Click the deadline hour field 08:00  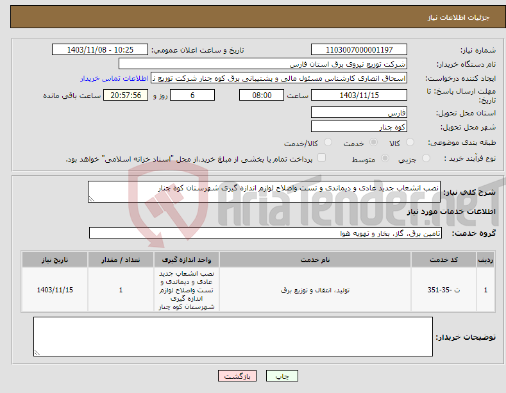point(262,95)
